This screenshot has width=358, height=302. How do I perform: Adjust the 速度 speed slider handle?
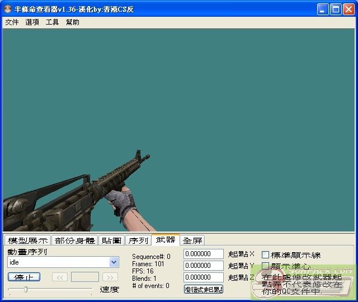(x=26, y=290)
